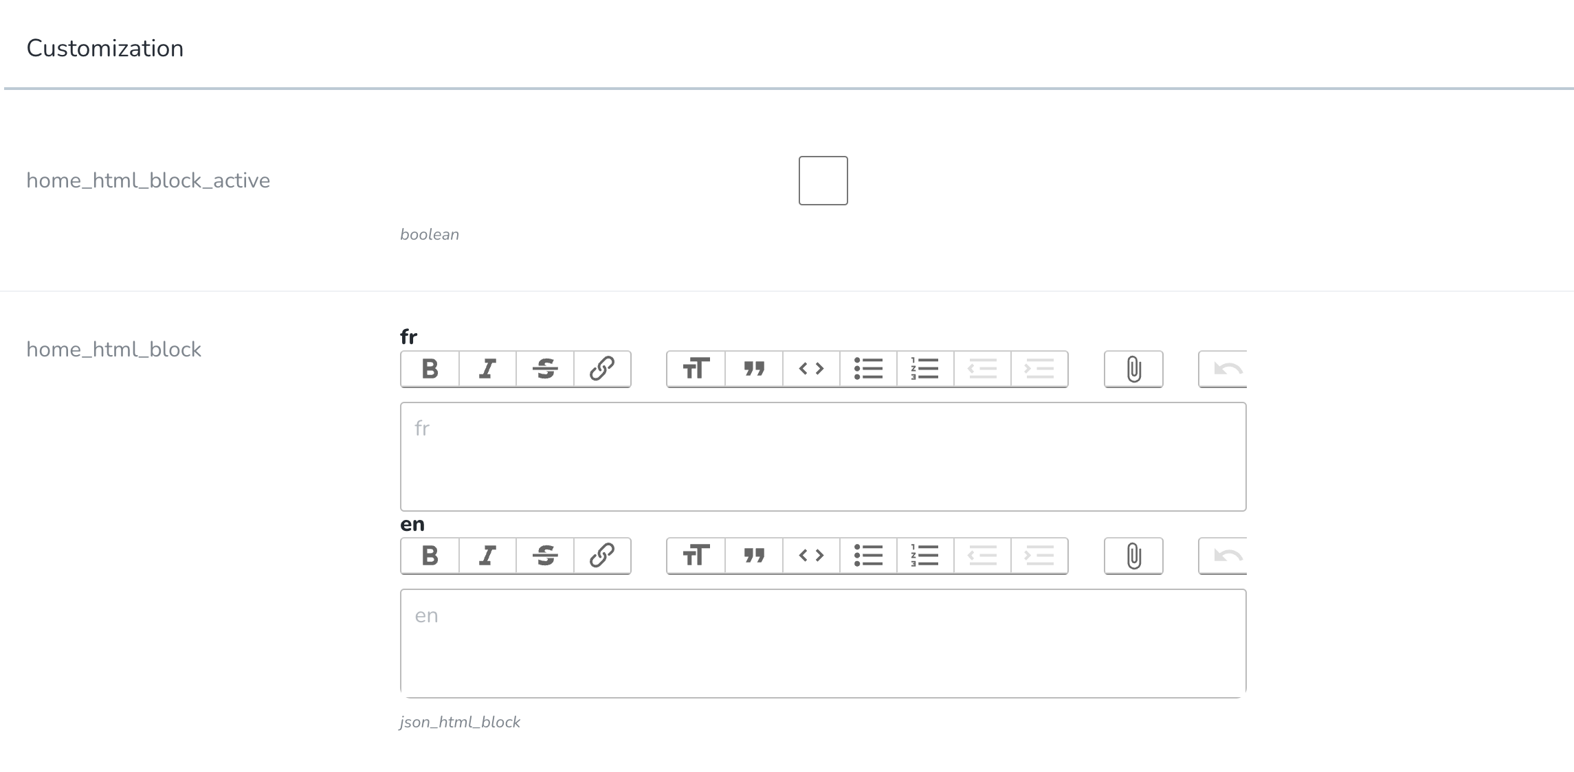The height and width of the screenshot is (772, 1574).
Task: Add blockquote in the en editor
Action: pyautogui.click(x=754, y=556)
